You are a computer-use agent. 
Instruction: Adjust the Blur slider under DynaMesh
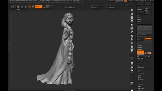pyautogui.click(x=146, y=53)
